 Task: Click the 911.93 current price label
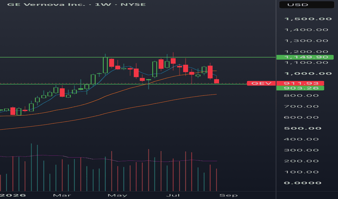(x=300, y=83)
